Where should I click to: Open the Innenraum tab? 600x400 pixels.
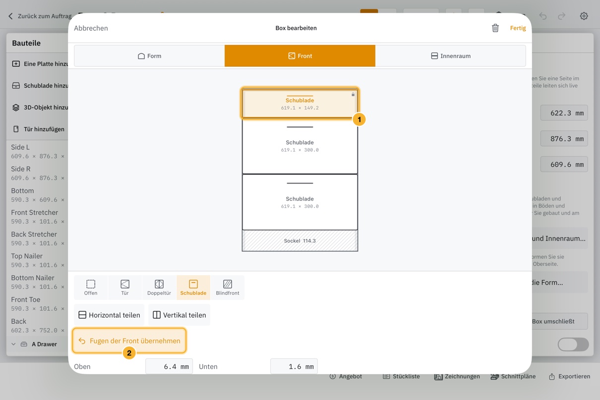tap(451, 56)
